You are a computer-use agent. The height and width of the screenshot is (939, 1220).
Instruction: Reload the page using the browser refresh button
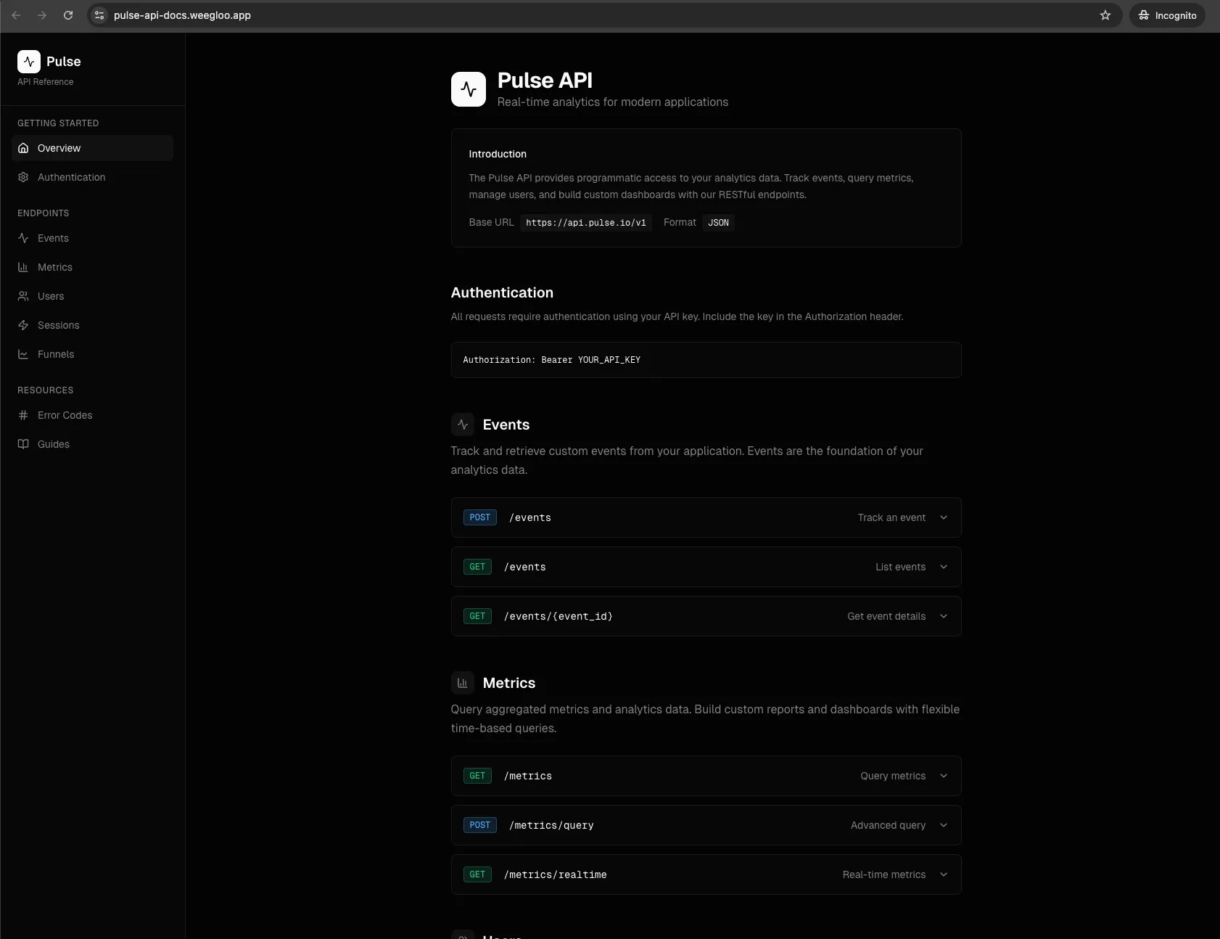click(x=68, y=15)
